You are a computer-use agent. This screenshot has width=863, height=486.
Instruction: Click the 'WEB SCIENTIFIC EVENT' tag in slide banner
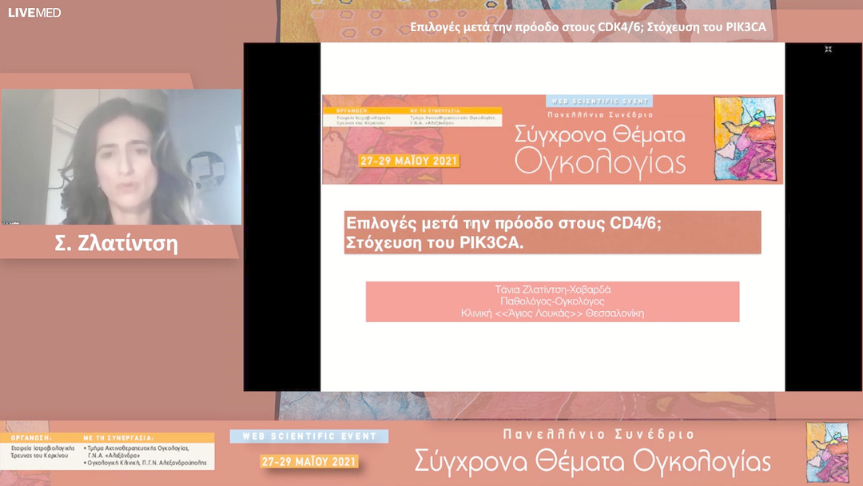pos(599,102)
